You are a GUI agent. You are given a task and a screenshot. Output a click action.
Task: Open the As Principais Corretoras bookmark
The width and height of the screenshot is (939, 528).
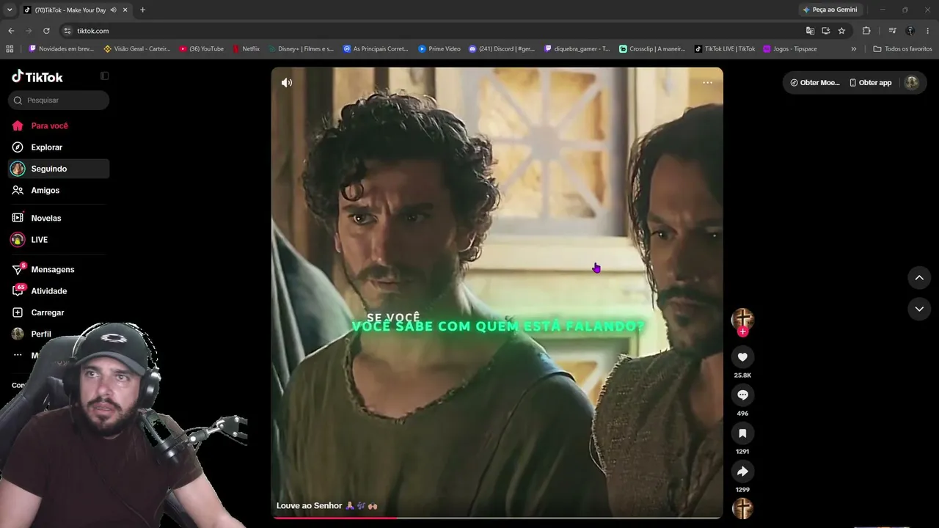tap(376, 49)
